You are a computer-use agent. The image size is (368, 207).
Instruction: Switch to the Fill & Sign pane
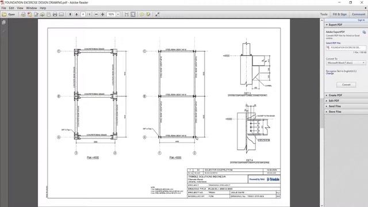340,14
